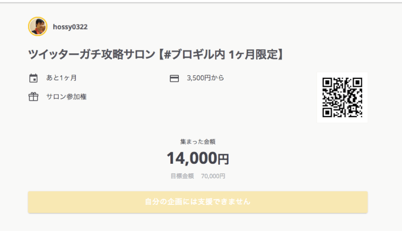The image size is (402, 231).
Task: Click the credit card icon
Action: tap(174, 78)
